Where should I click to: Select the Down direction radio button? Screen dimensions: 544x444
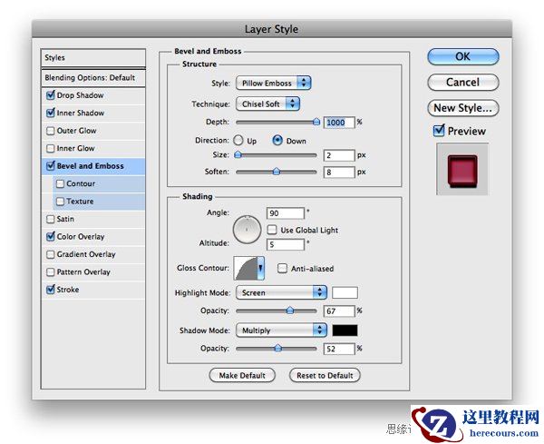(277, 141)
